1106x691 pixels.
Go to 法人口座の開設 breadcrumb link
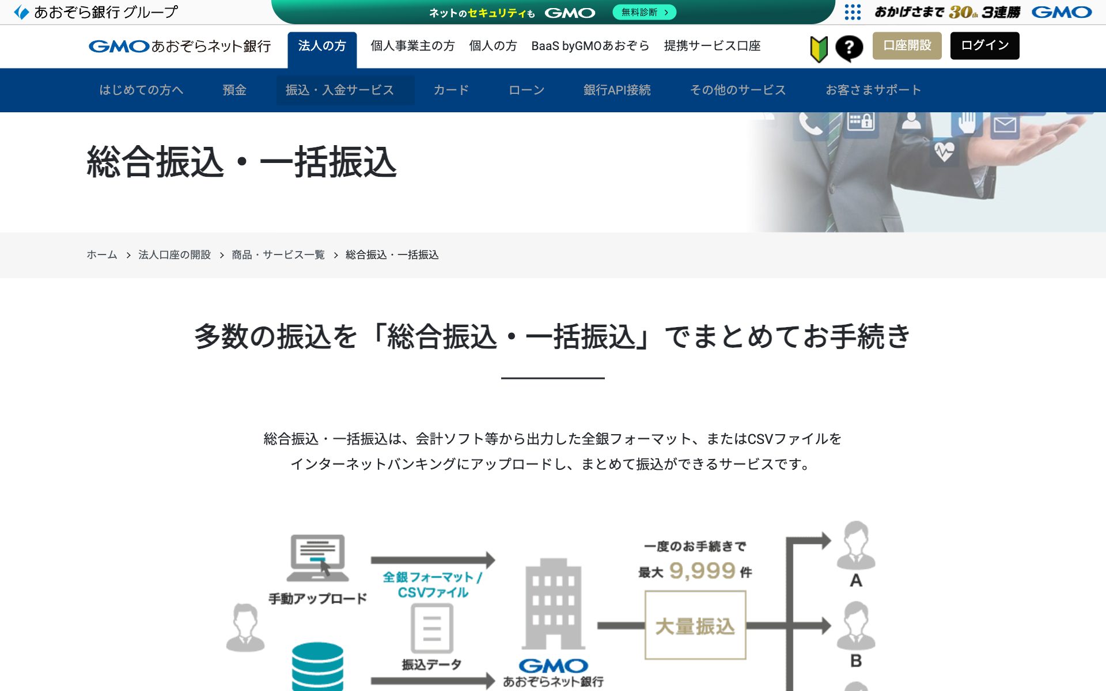[x=175, y=255]
